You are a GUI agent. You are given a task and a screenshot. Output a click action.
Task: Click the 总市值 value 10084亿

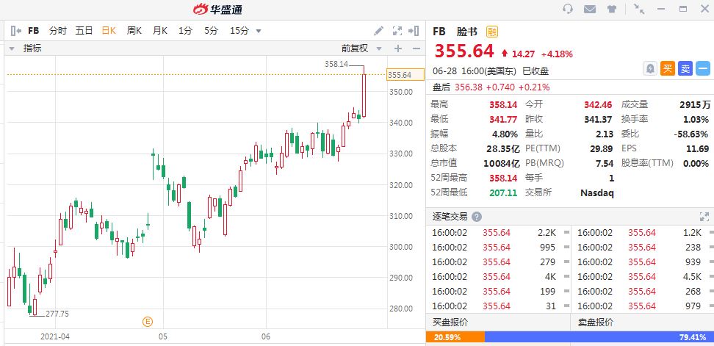(x=502, y=163)
